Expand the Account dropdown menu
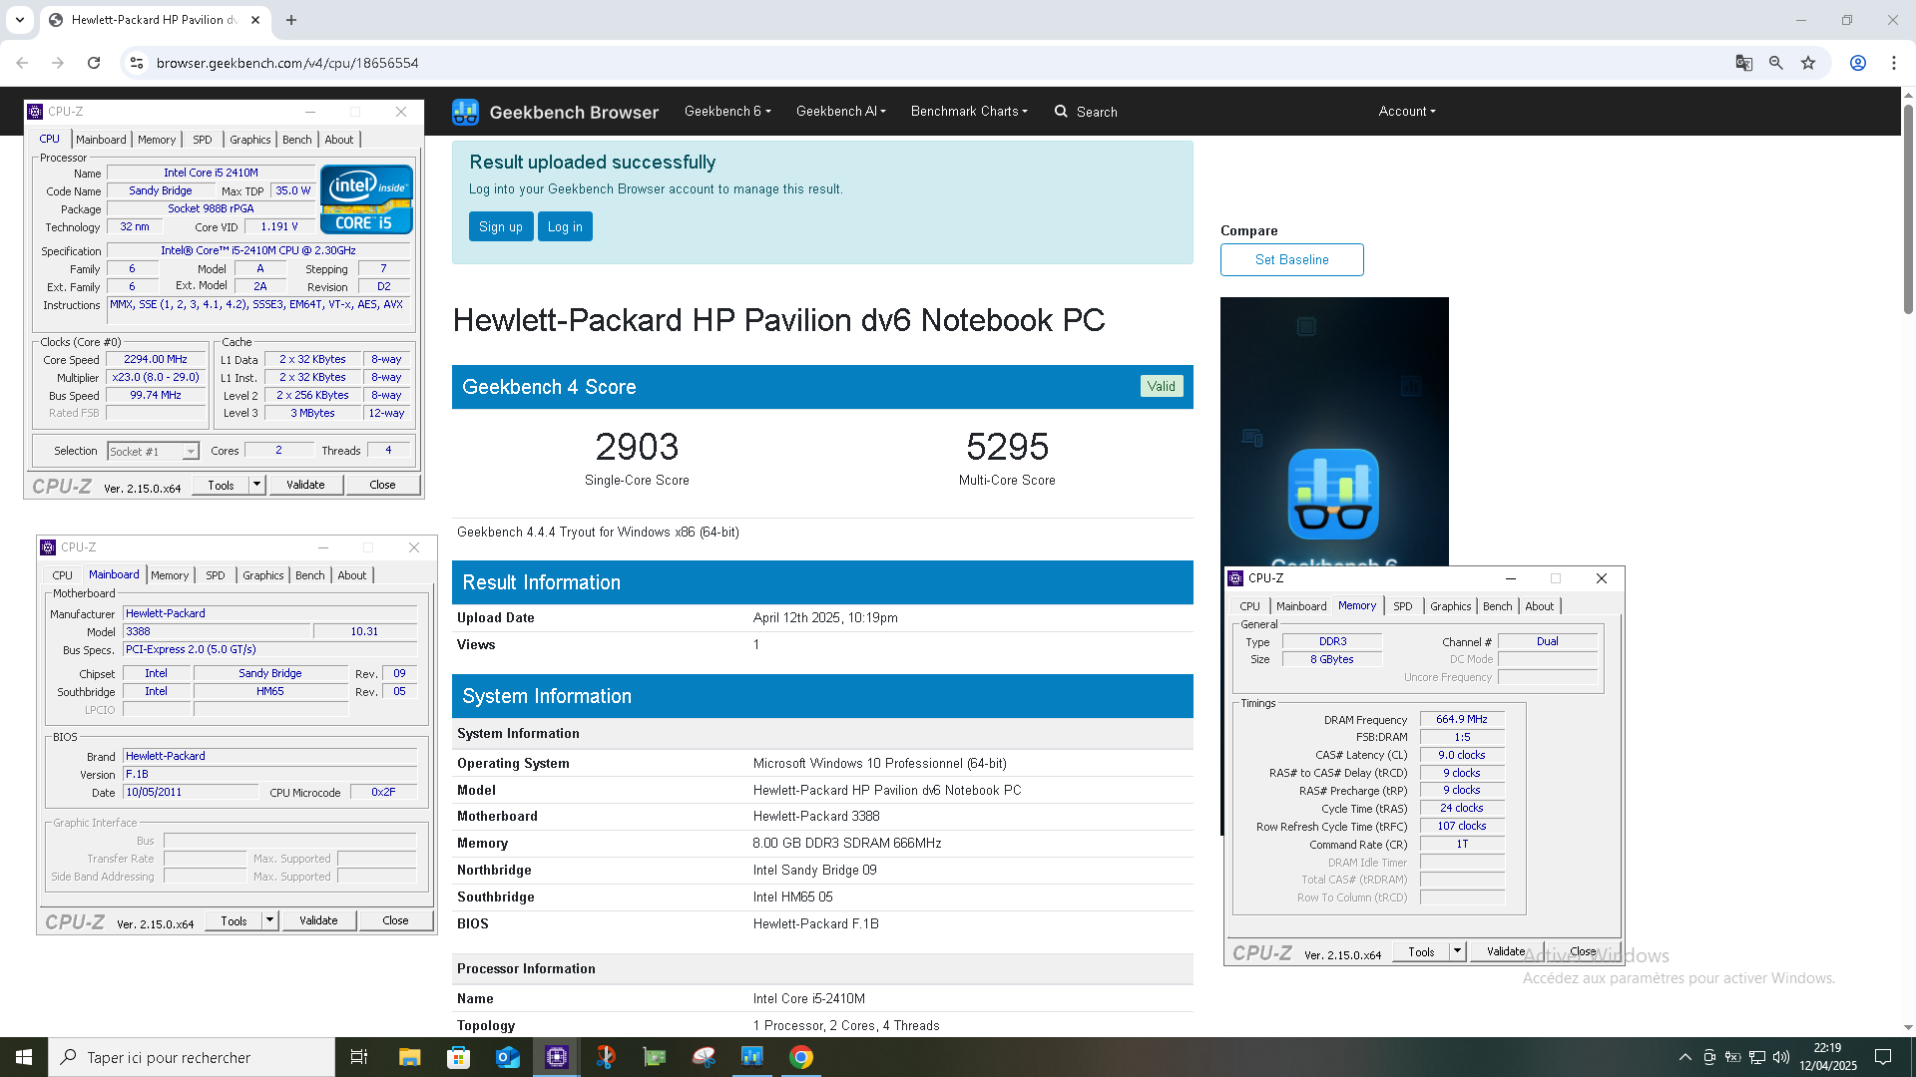 point(1407,112)
